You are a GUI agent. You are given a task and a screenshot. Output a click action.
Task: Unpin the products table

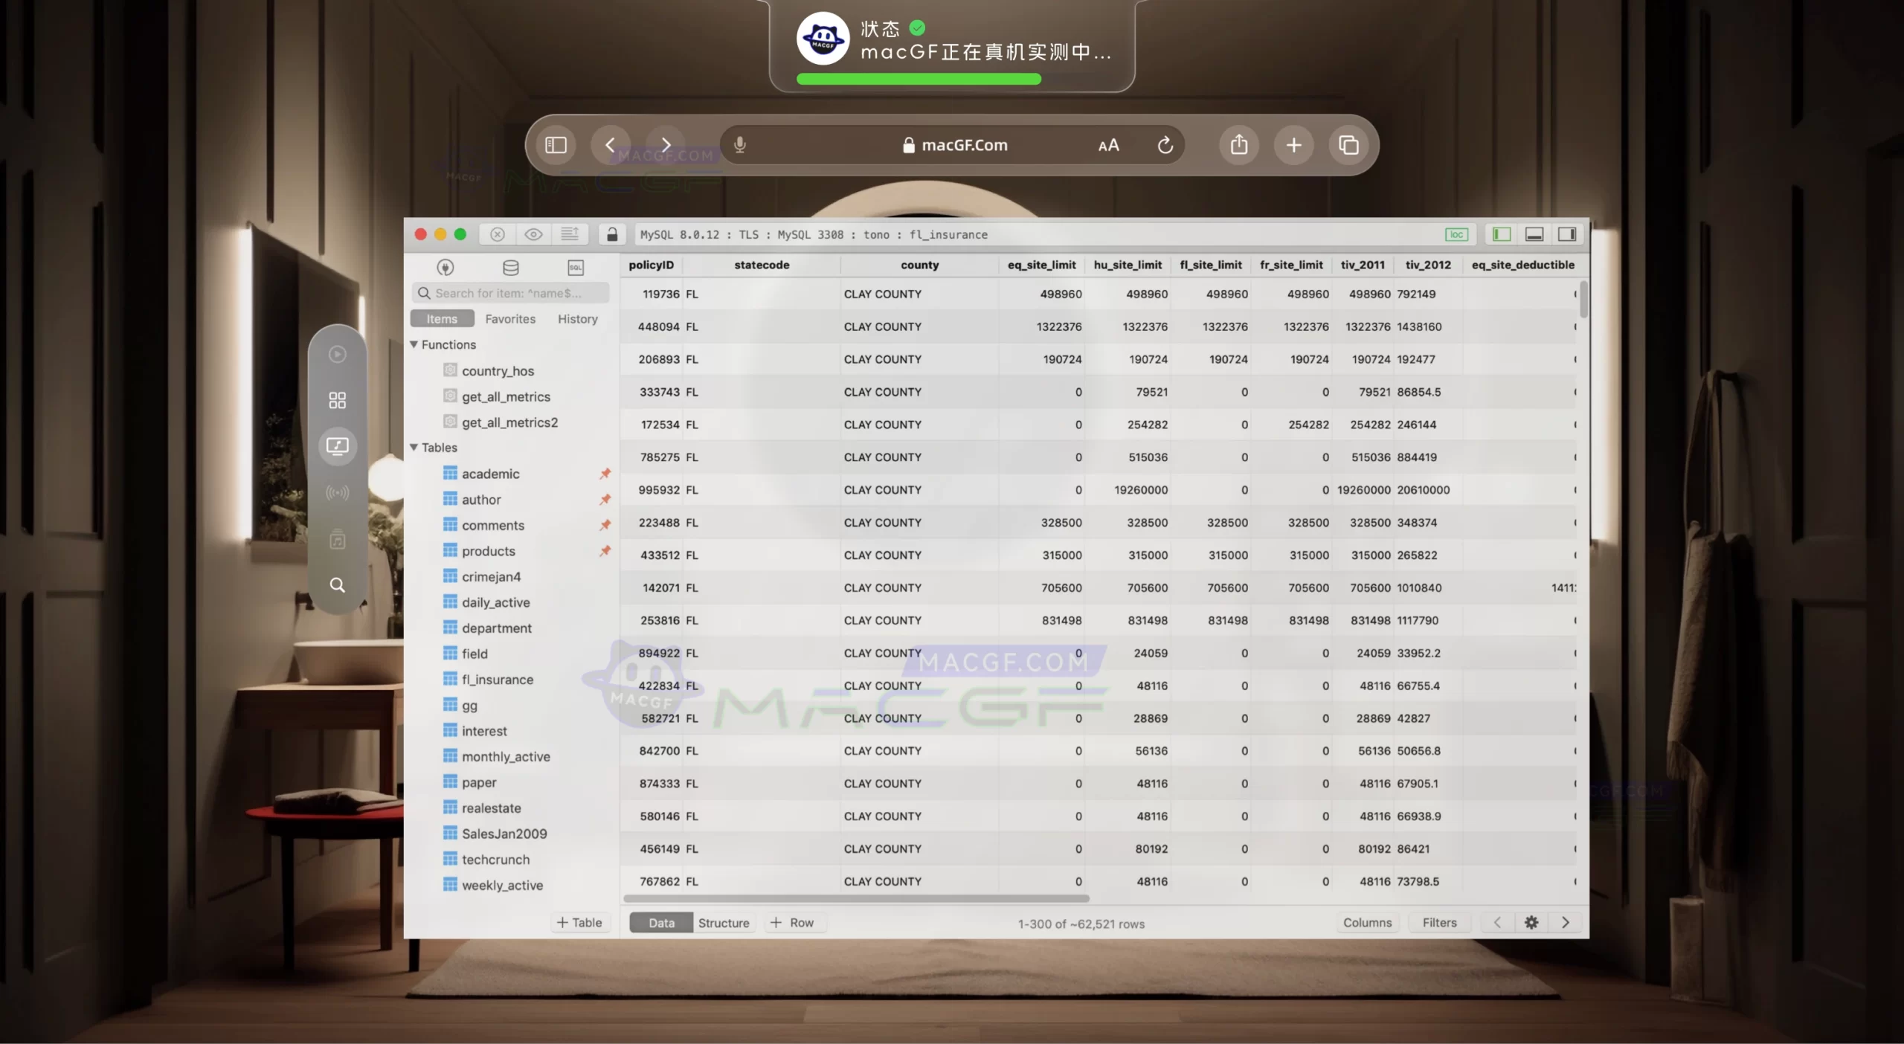606,551
